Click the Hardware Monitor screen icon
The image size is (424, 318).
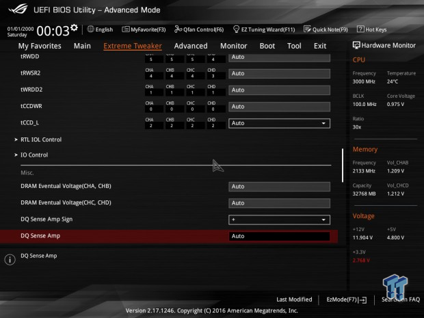tap(356, 45)
